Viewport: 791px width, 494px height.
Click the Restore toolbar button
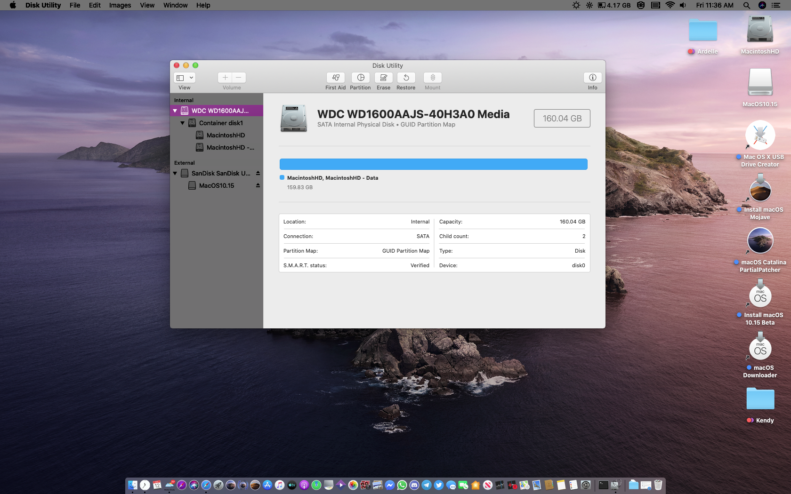click(406, 78)
